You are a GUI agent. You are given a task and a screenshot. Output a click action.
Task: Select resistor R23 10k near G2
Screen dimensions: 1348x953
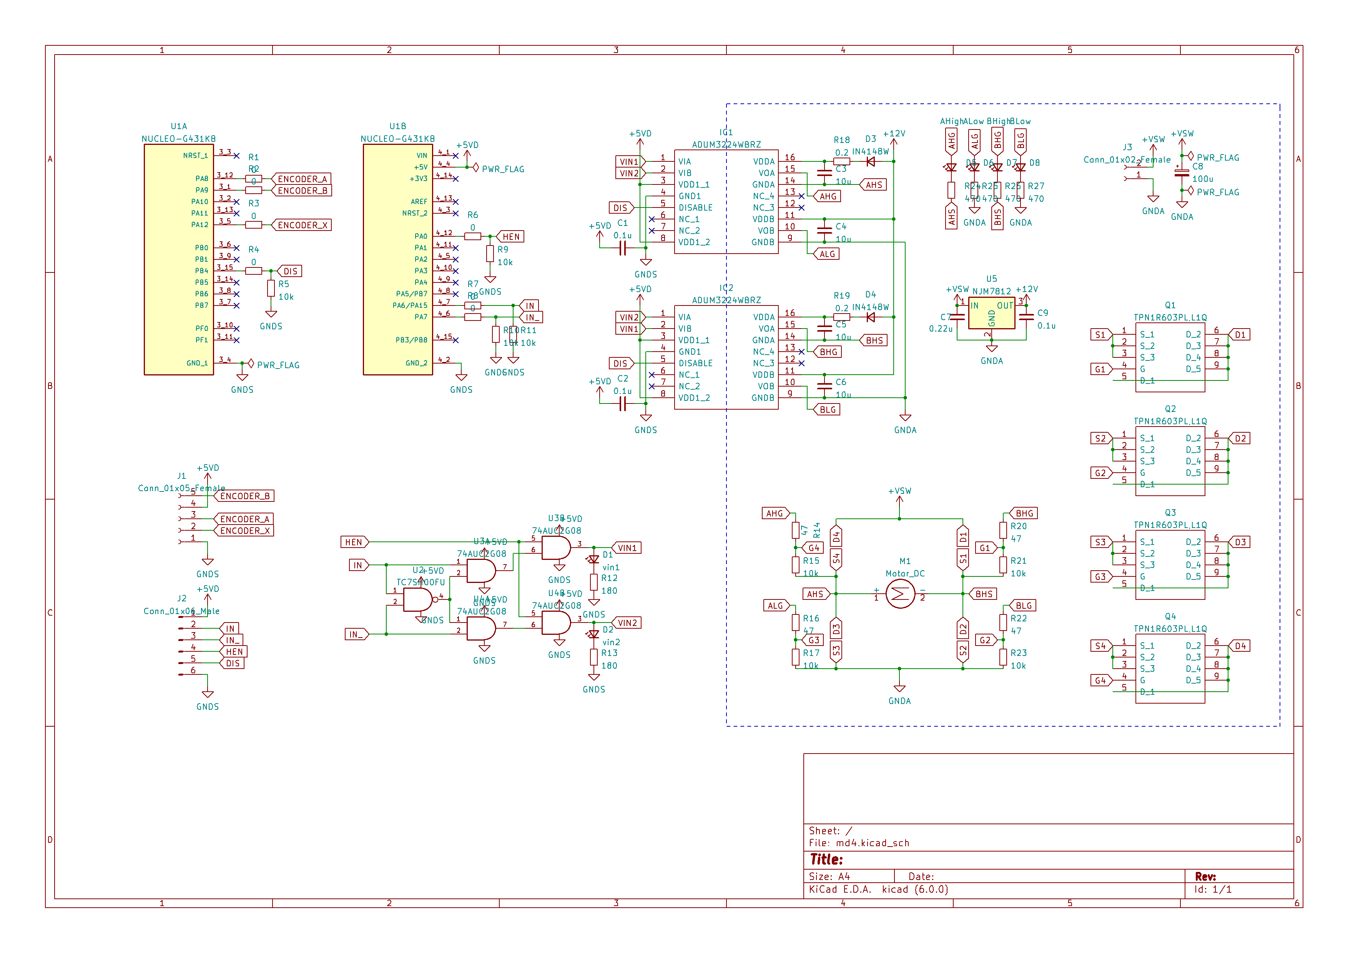[1003, 657]
